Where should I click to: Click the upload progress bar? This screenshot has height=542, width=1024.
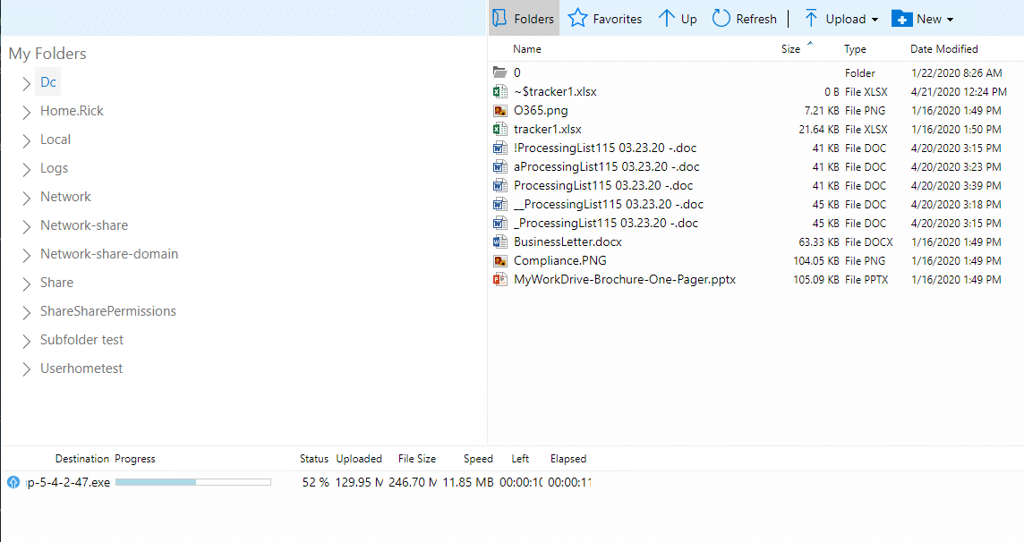[x=192, y=483]
